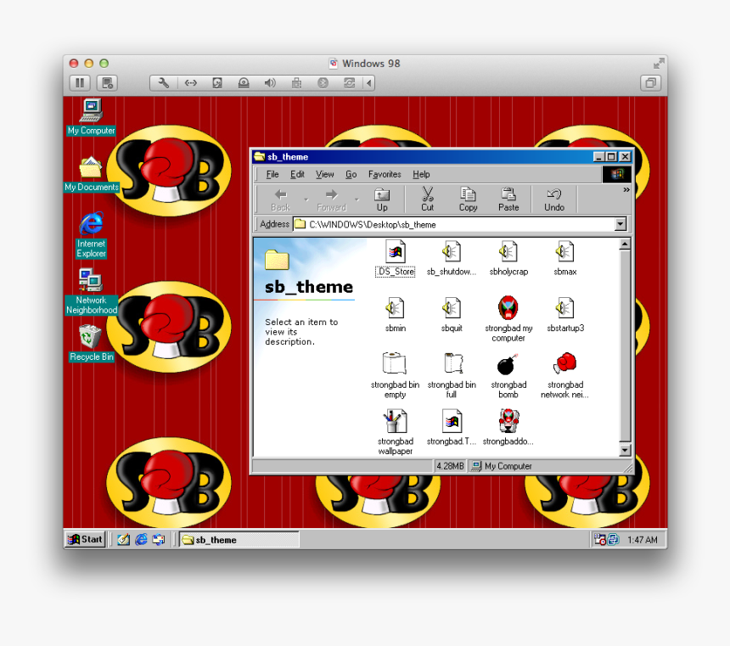The width and height of the screenshot is (730, 646).
Task: Select the sbmin sound file
Action: click(396, 315)
